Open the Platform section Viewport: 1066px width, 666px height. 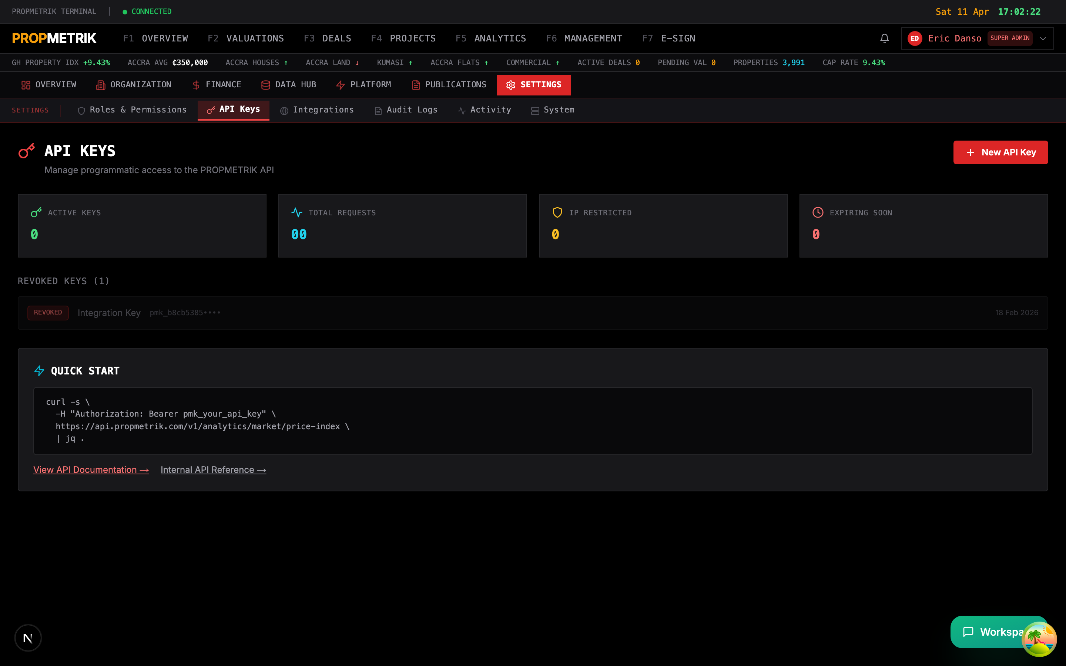pyautogui.click(x=363, y=85)
